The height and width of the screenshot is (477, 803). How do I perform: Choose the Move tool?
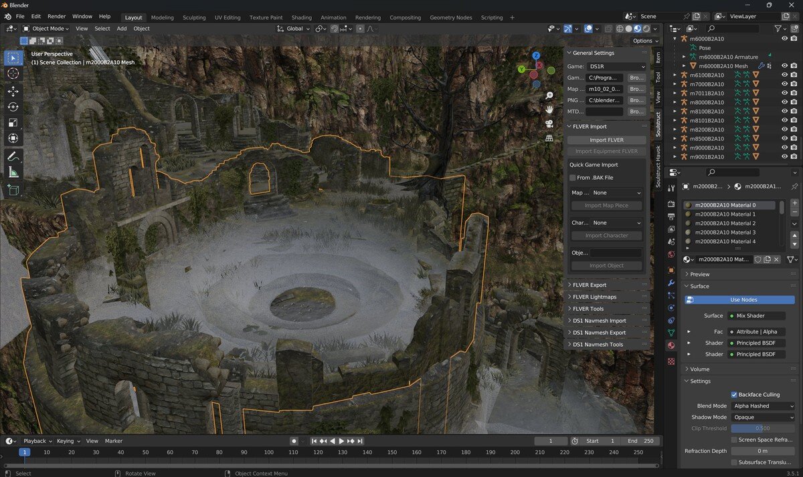tap(13, 91)
